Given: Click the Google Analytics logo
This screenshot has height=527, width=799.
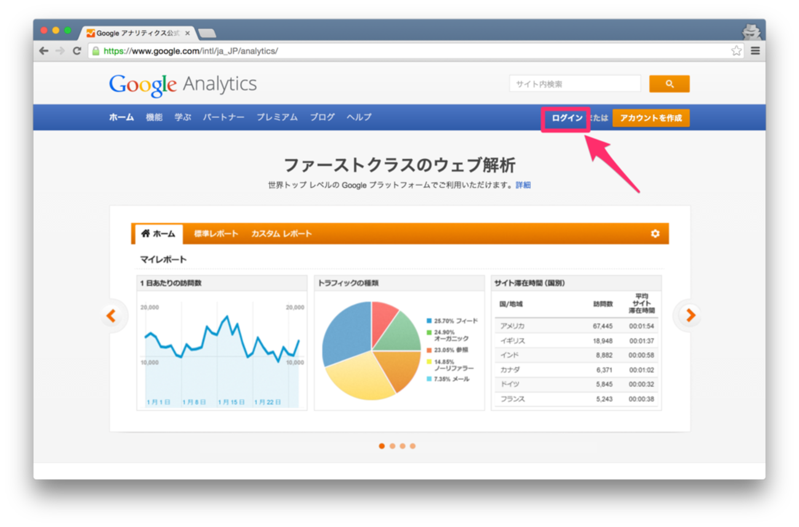Looking at the screenshot, I should pos(183,85).
